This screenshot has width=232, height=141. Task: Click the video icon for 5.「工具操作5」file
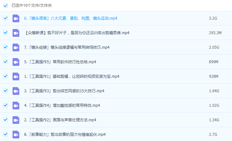16,62
